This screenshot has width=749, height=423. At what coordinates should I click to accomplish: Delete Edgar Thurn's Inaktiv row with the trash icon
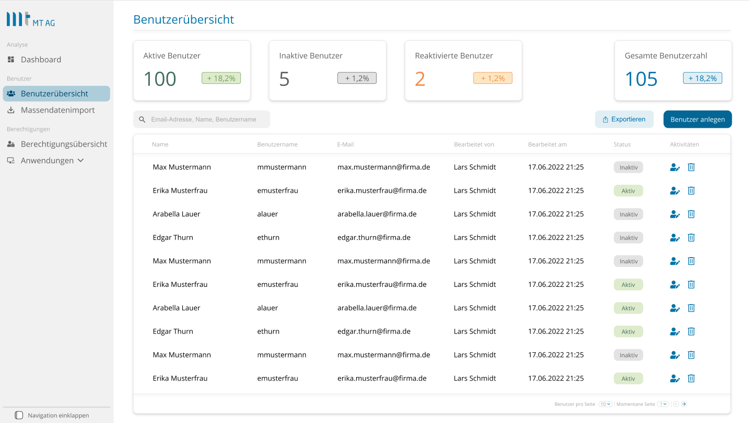(691, 238)
